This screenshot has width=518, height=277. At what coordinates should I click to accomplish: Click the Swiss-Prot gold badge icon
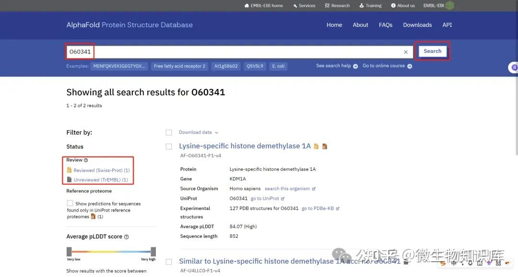(316, 145)
